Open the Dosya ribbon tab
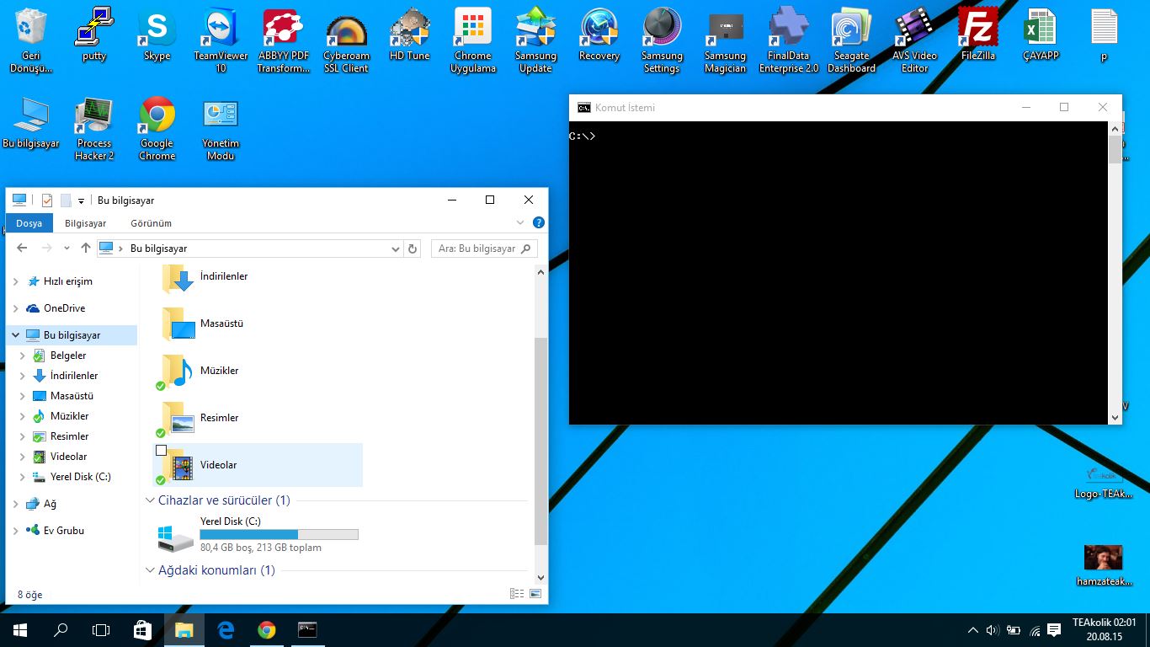This screenshot has width=1150, height=647. [29, 223]
